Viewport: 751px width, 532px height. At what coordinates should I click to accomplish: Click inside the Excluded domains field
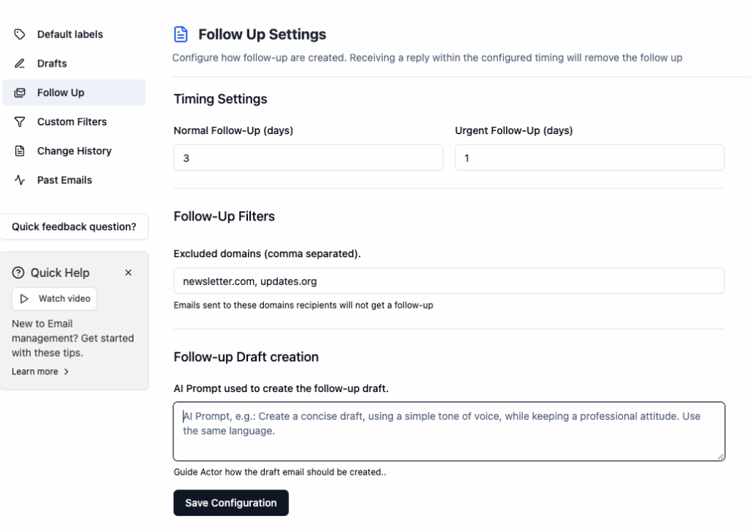point(449,281)
